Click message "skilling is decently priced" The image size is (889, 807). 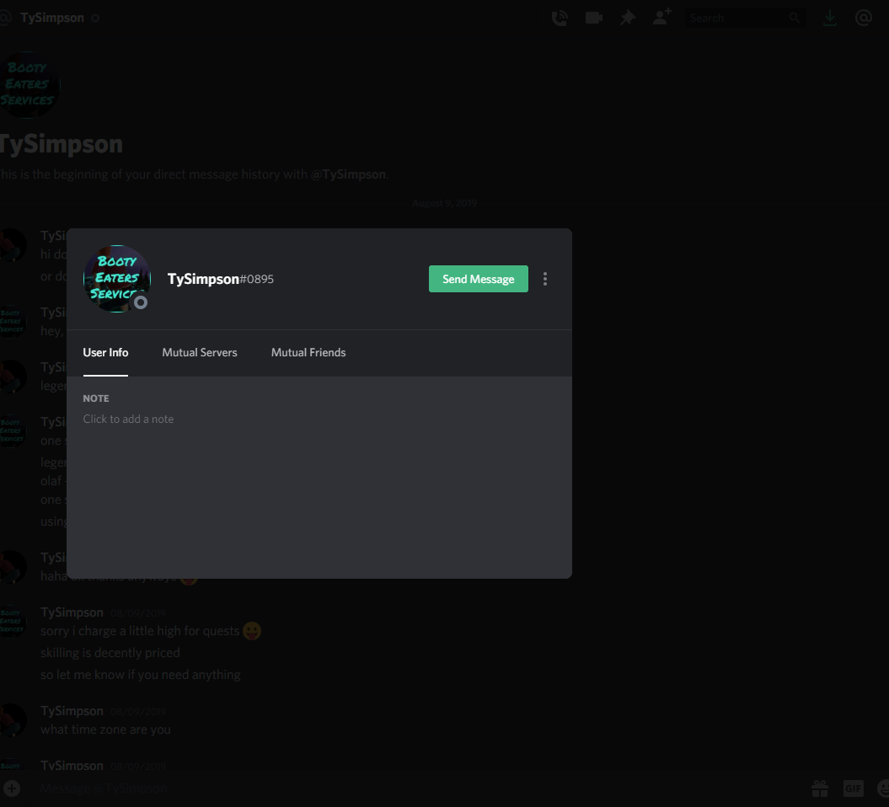coord(110,653)
